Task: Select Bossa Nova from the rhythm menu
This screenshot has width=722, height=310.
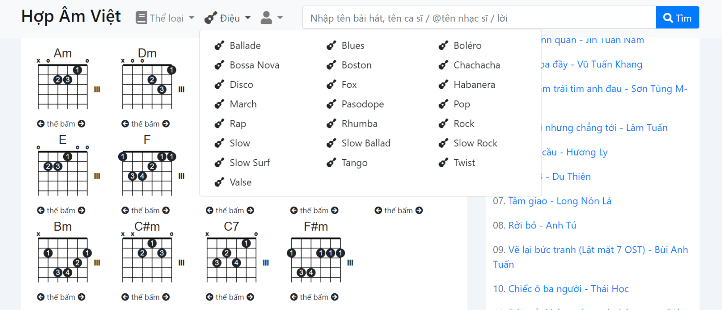Action: pos(254,65)
